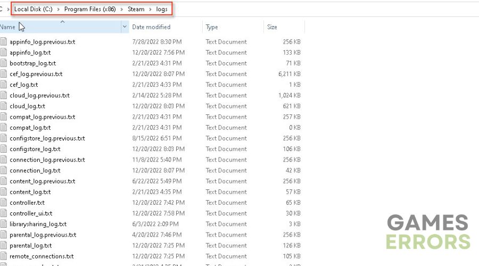The height and width of the screenshot is (266, 479).
Task: Click the configstore_log.previous.txt file icon
Action: point(3,138)
